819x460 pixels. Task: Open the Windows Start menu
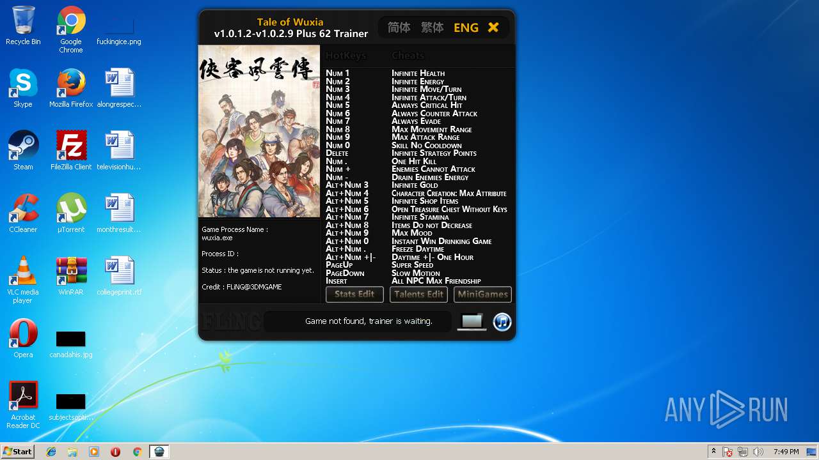coord(17,451)
